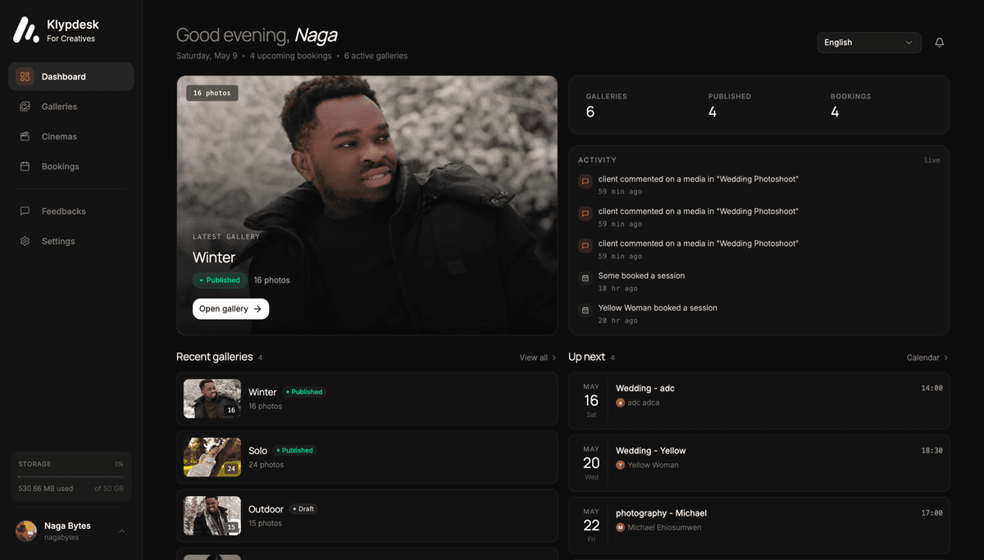Image resolution: width=984 pixels, height=560 pixels.
Task: Click the May 22 date tile
Action: coord(591,526)
